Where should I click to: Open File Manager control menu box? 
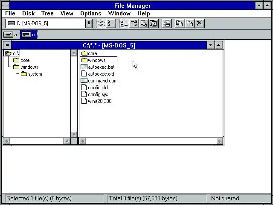coord(6,6)
